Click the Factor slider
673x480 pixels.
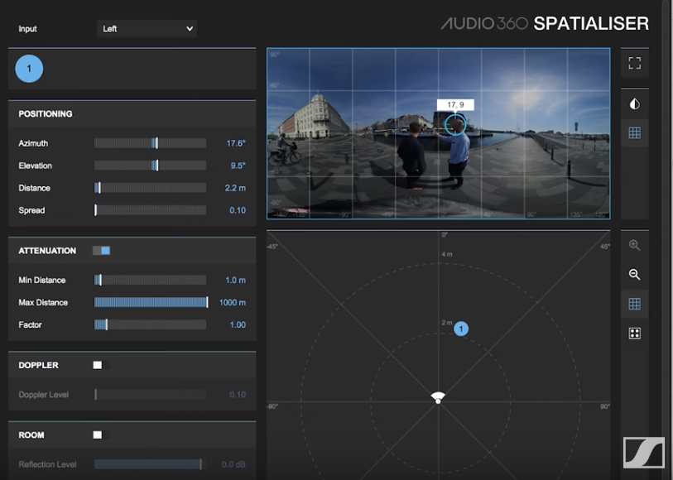pos(150,324)
